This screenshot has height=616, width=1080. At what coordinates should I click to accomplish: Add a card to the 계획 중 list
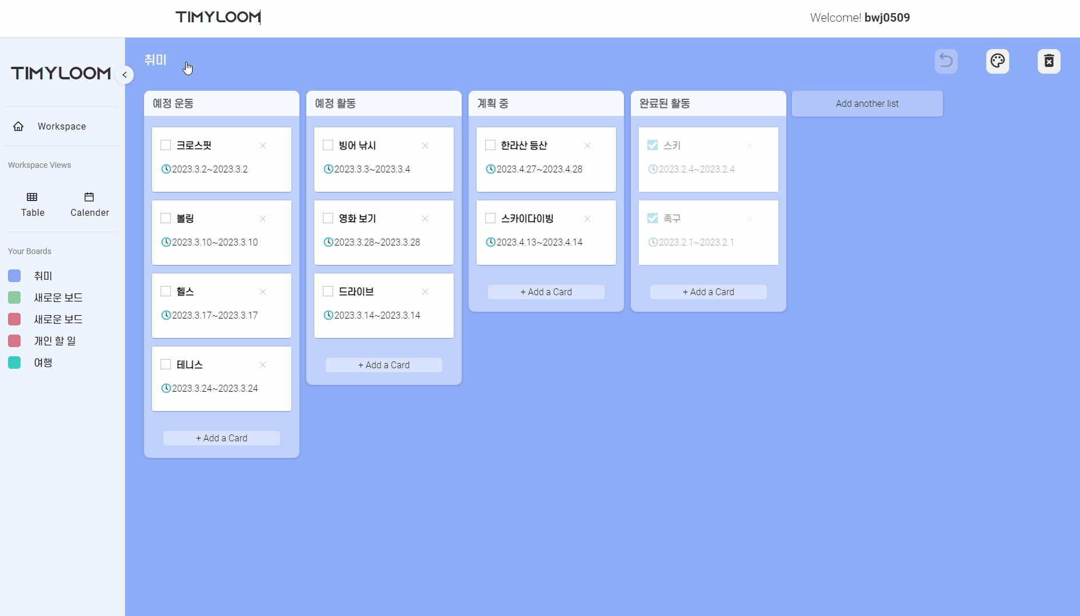(x=546, y=292)
